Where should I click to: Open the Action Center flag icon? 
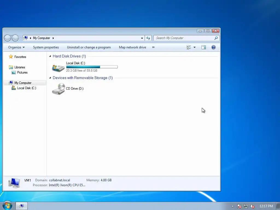(x=239, y=206)
